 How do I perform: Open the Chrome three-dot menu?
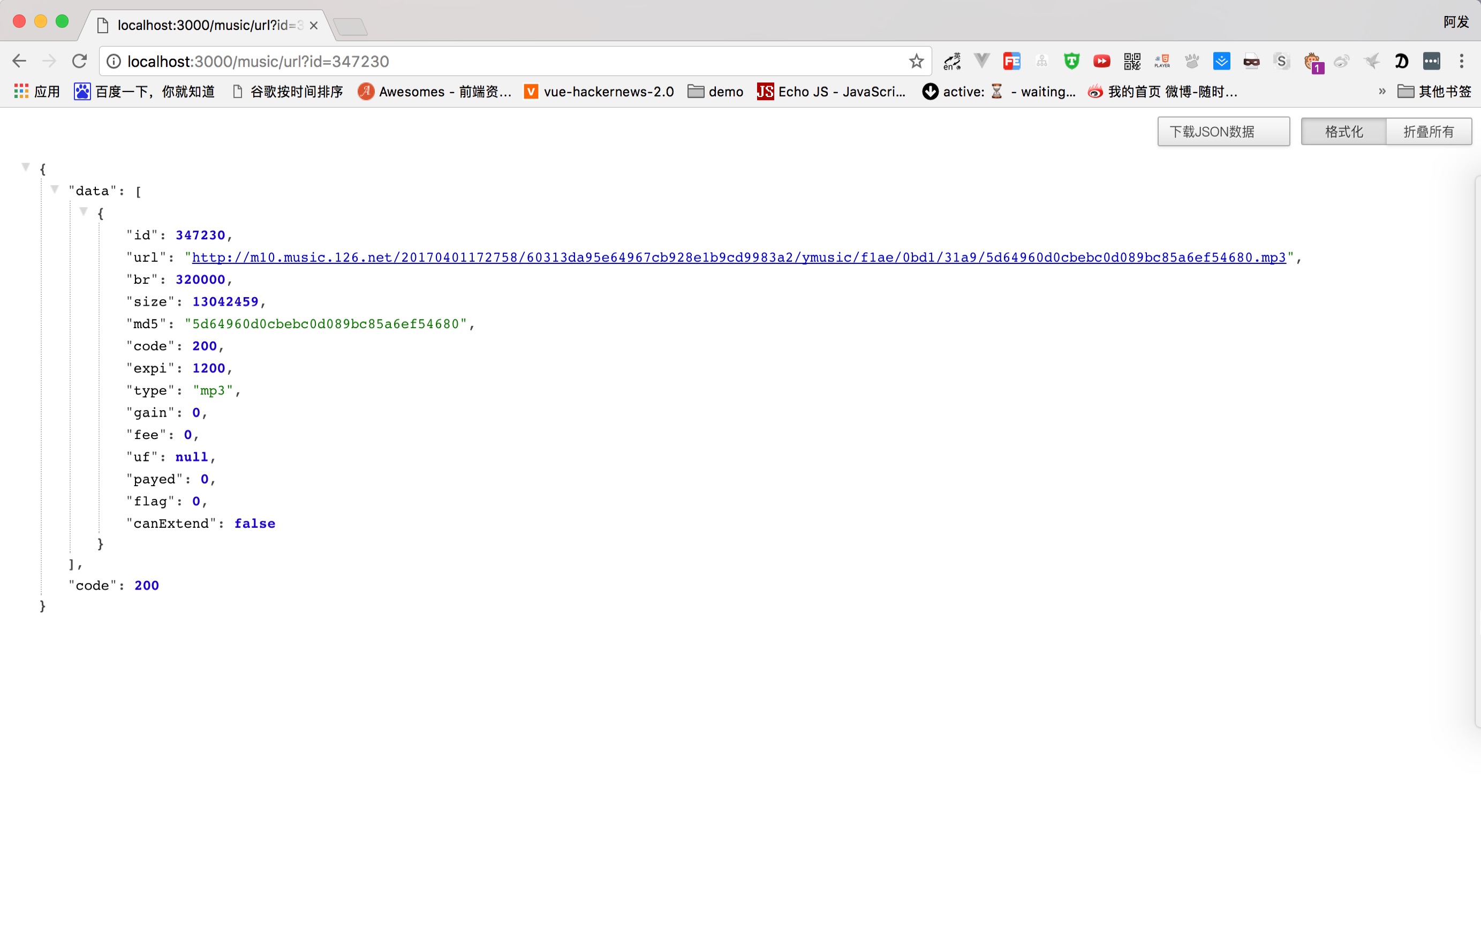click(x=1461, y=61)
